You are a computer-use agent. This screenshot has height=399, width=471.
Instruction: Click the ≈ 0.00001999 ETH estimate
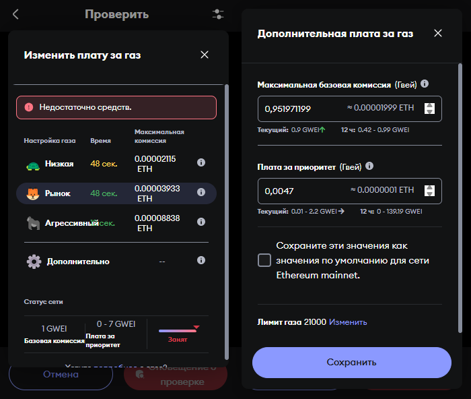pyautogui.click(x=380, y=108)
